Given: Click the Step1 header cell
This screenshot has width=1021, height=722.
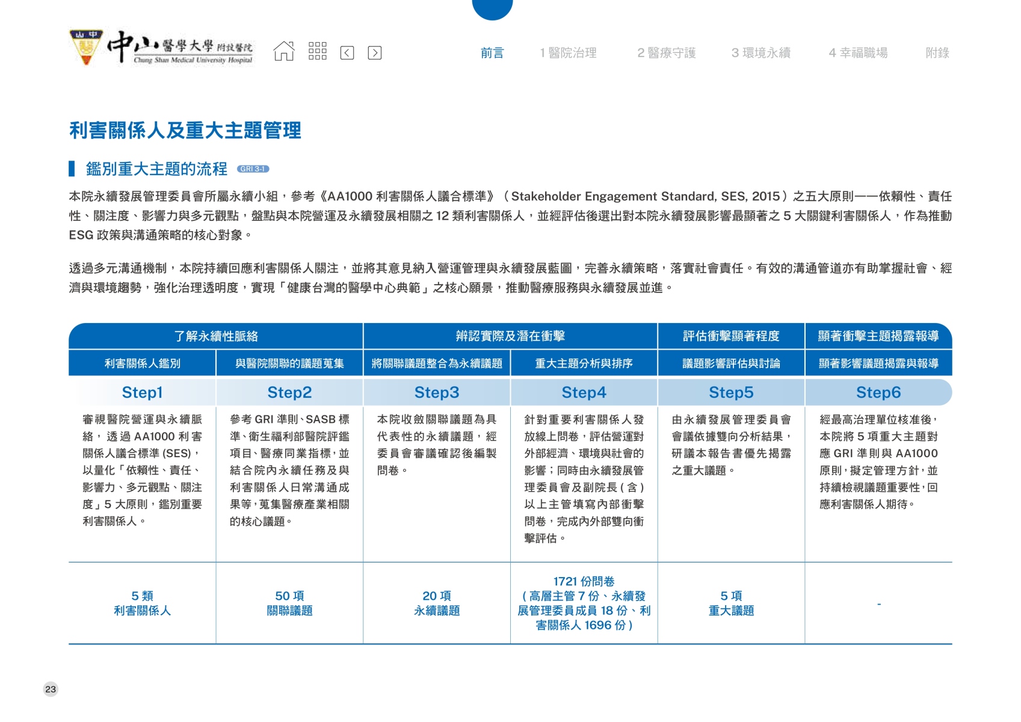Looking at the screenshot, I should click(x=143, y=392).
